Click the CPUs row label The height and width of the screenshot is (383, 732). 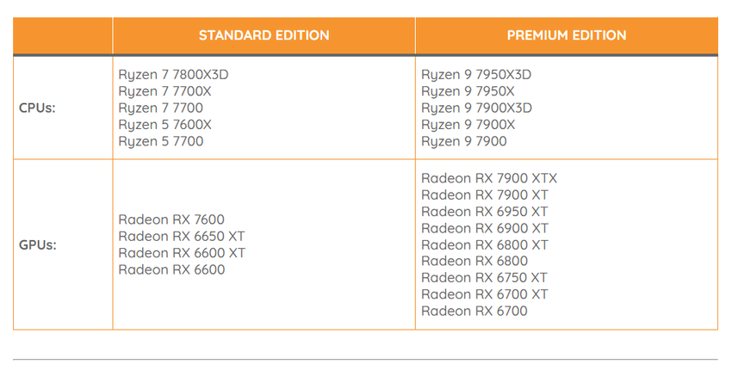pyautogui.click(x=37, y=108)
